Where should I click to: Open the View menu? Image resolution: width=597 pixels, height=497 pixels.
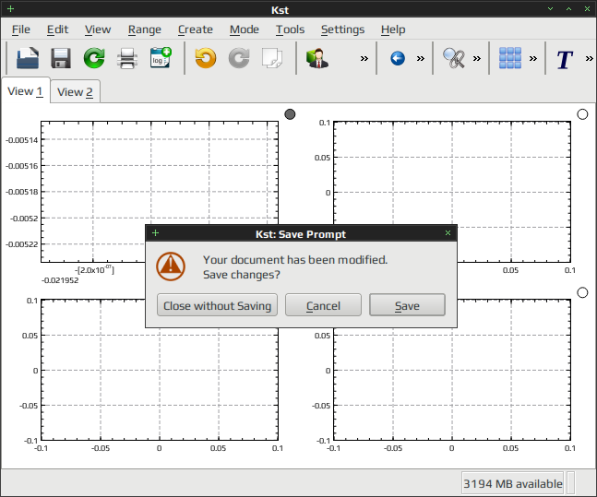click(98, 30)
